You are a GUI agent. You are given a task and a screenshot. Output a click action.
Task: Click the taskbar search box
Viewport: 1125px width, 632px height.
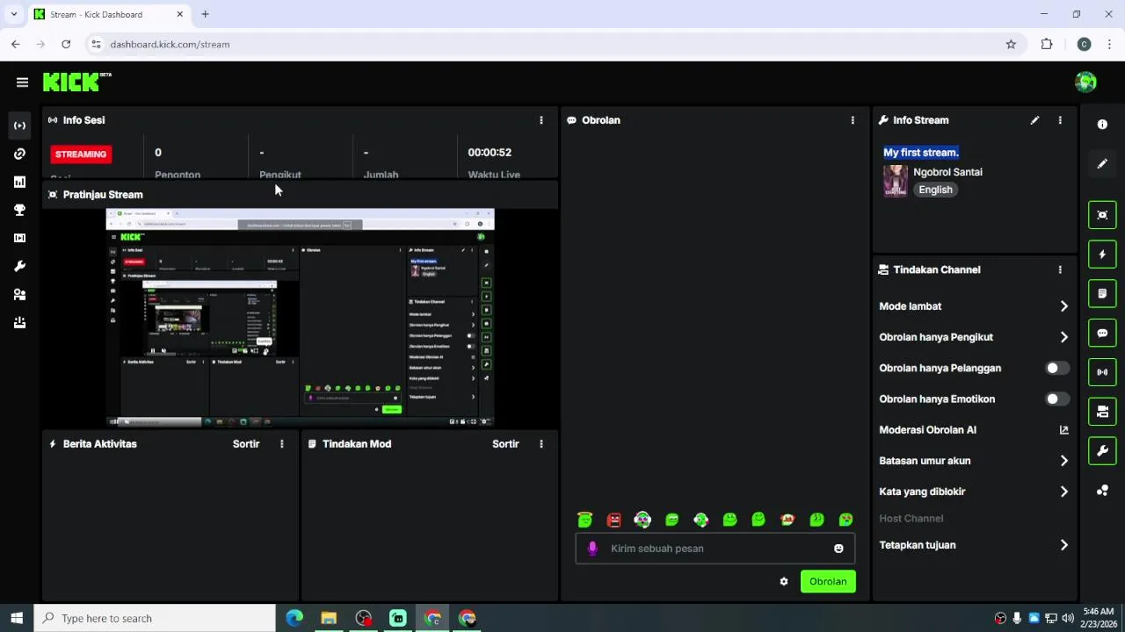(x=155, y=618)
